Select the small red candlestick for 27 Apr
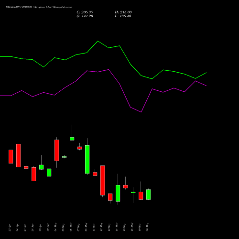The image size is (239, 239). pyautogui.click(x=26, y=167)
